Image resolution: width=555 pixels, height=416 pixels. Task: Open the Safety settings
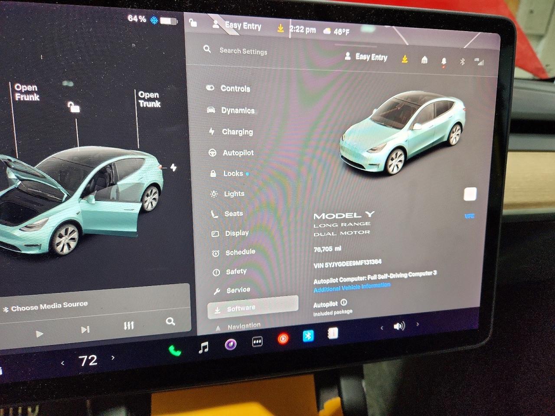point(230,272)
